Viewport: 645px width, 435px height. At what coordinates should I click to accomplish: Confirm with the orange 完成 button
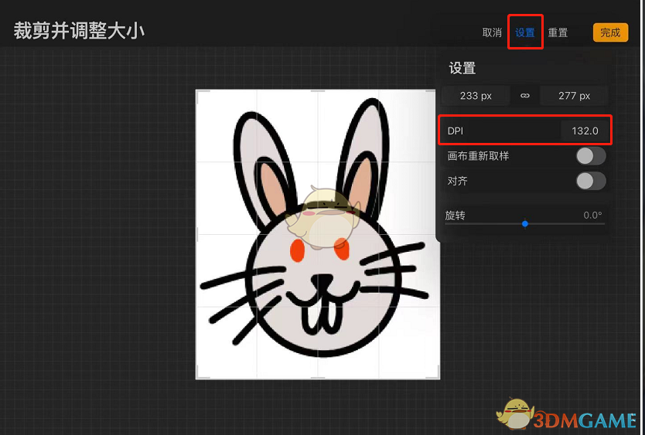click(610, 32)
